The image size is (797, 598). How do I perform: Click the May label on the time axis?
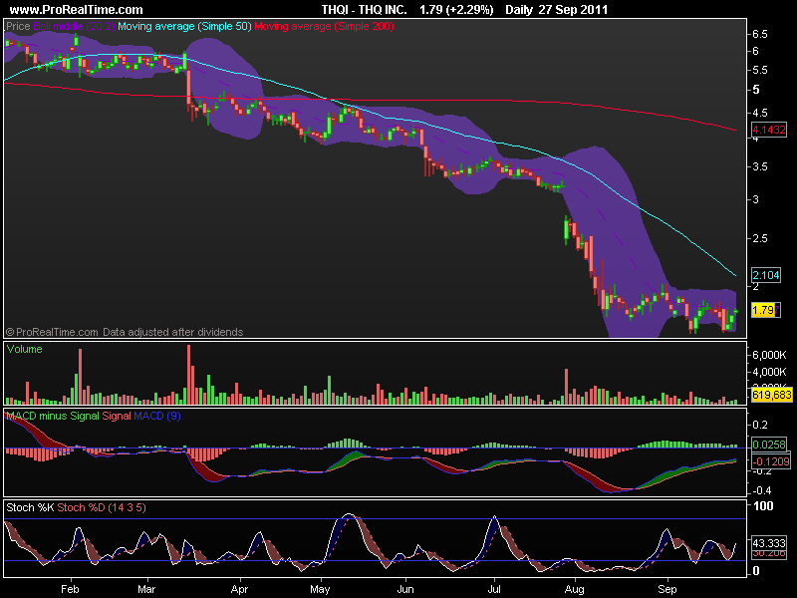coord(320,589)
